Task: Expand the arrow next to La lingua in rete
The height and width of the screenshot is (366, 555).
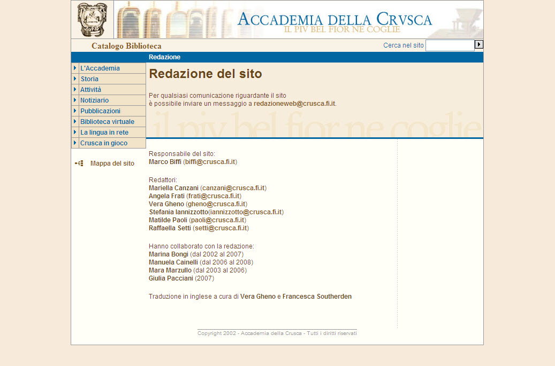Action: click(75, 132)
